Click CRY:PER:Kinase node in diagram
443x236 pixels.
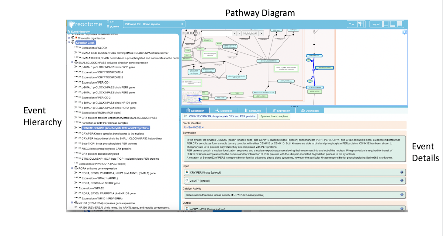tap(314, 56)
